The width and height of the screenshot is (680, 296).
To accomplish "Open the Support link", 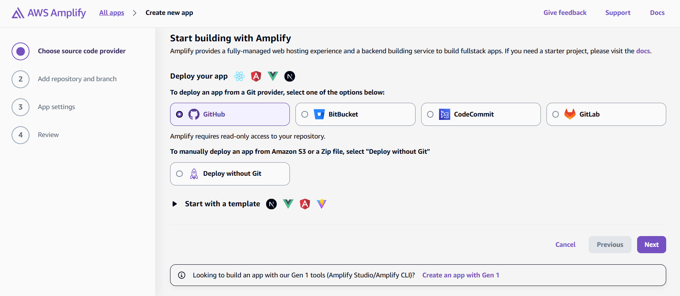I will point(618,13).
